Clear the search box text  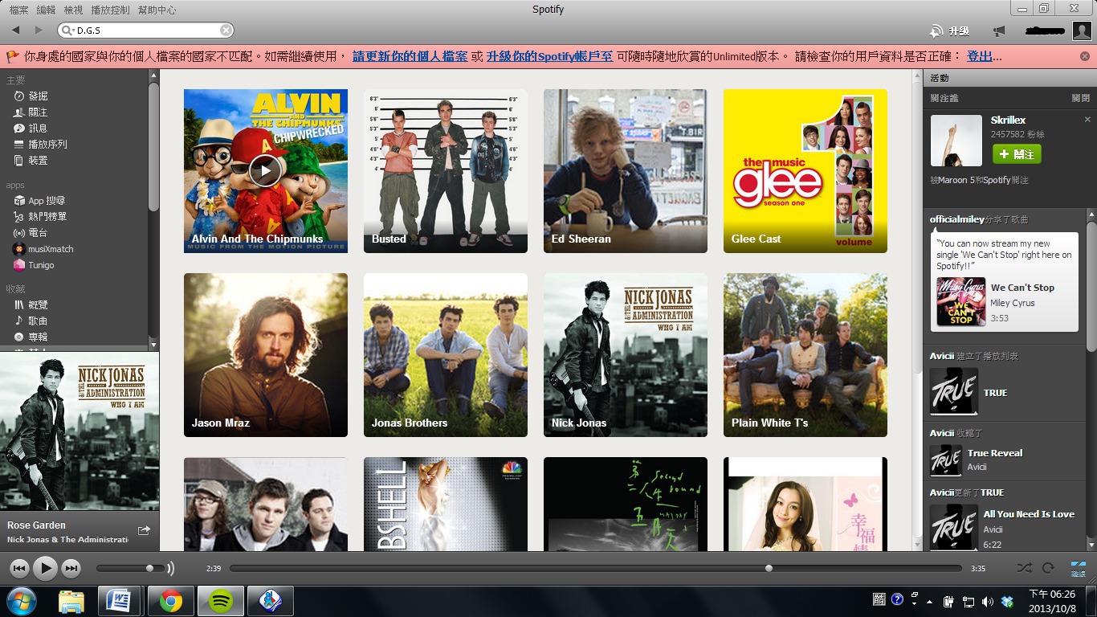[x=226, y=31]
